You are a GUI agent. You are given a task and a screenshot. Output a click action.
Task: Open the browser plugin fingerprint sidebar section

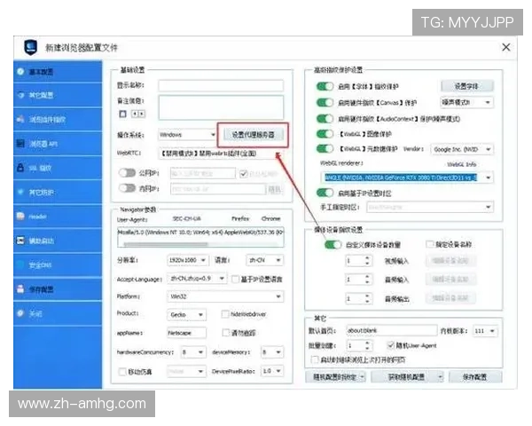(58, 119)
